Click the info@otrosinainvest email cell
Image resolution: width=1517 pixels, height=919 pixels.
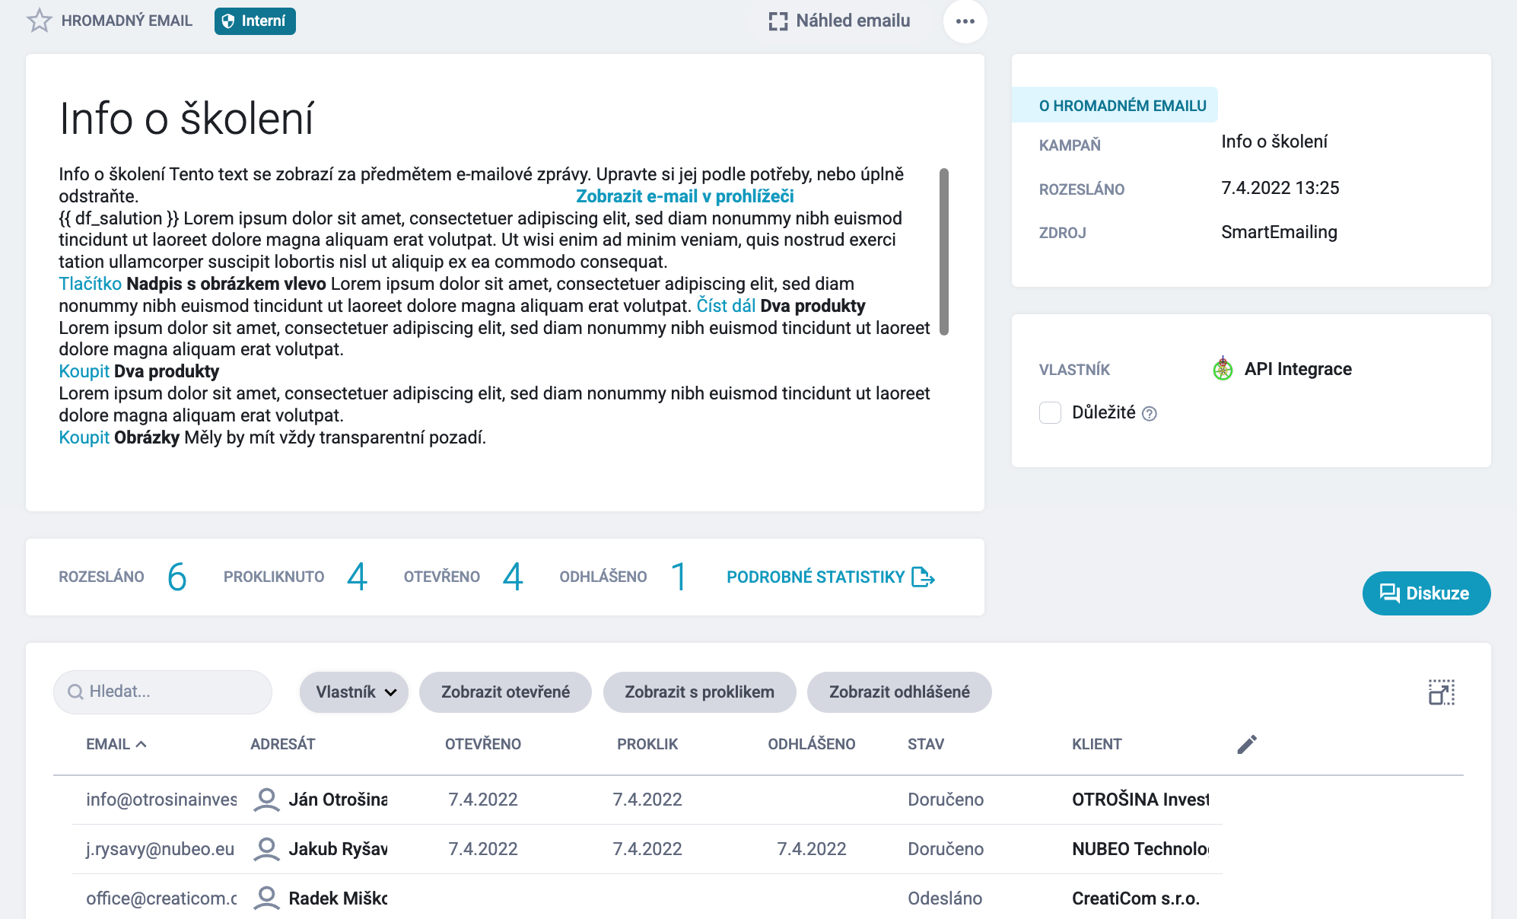[161, 800]
